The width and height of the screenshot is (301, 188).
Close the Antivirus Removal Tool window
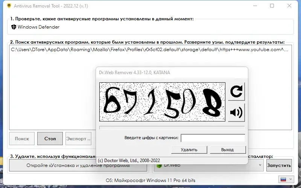pos(289,6)
